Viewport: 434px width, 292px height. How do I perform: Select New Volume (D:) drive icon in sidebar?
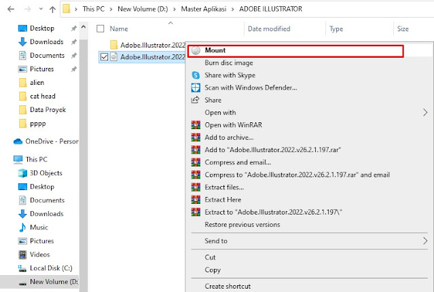pos(22,283)
